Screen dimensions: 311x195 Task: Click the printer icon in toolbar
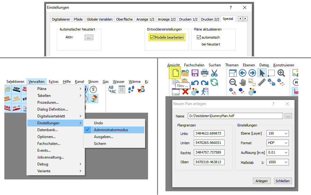pyautogui.click(x=204, y=73)
